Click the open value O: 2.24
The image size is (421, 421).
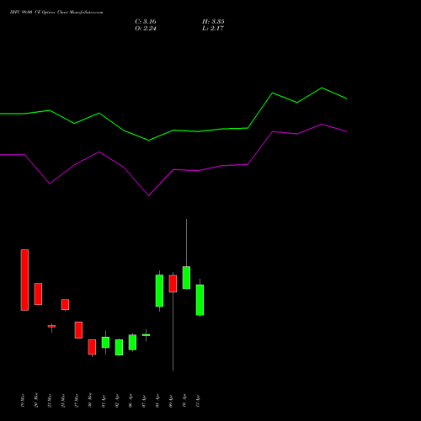pyautogui.click(x=146, y=29)
